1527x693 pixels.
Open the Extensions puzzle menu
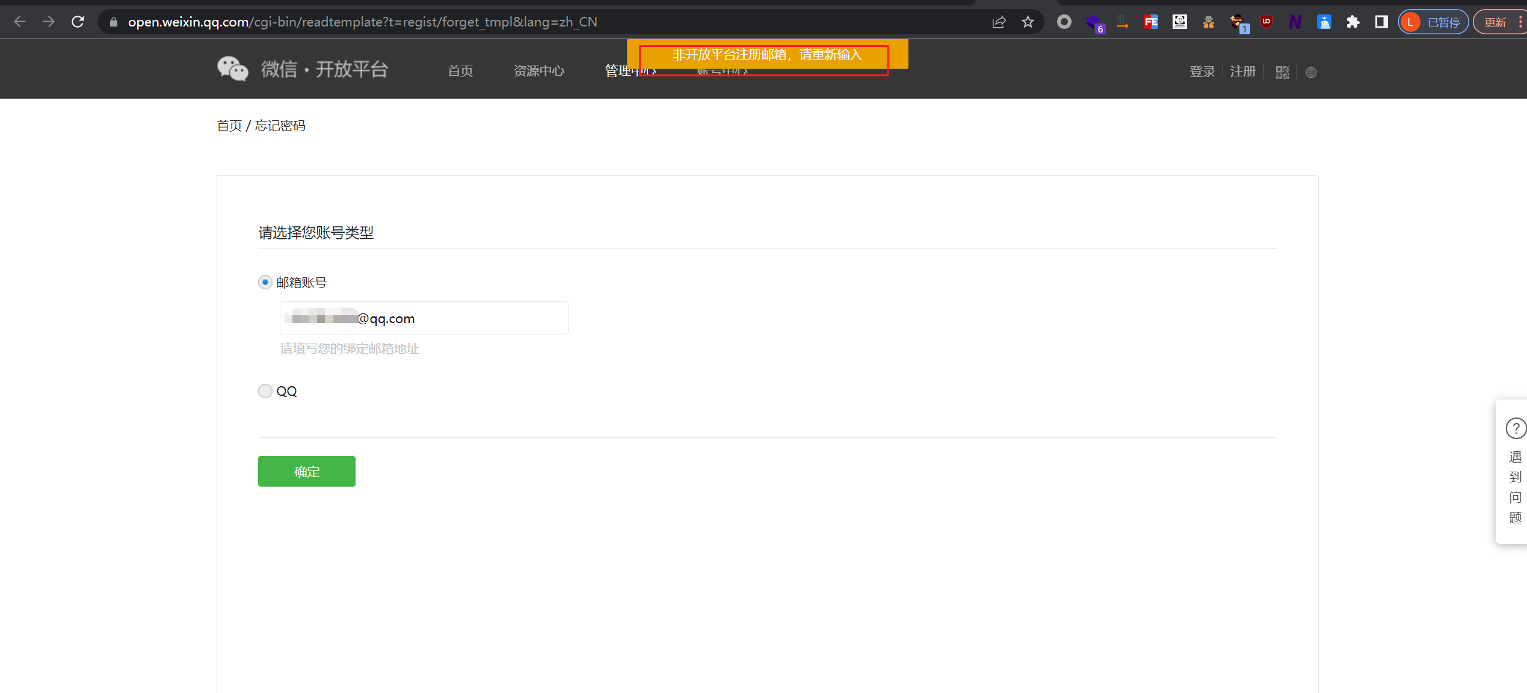tap(1353, 22)
